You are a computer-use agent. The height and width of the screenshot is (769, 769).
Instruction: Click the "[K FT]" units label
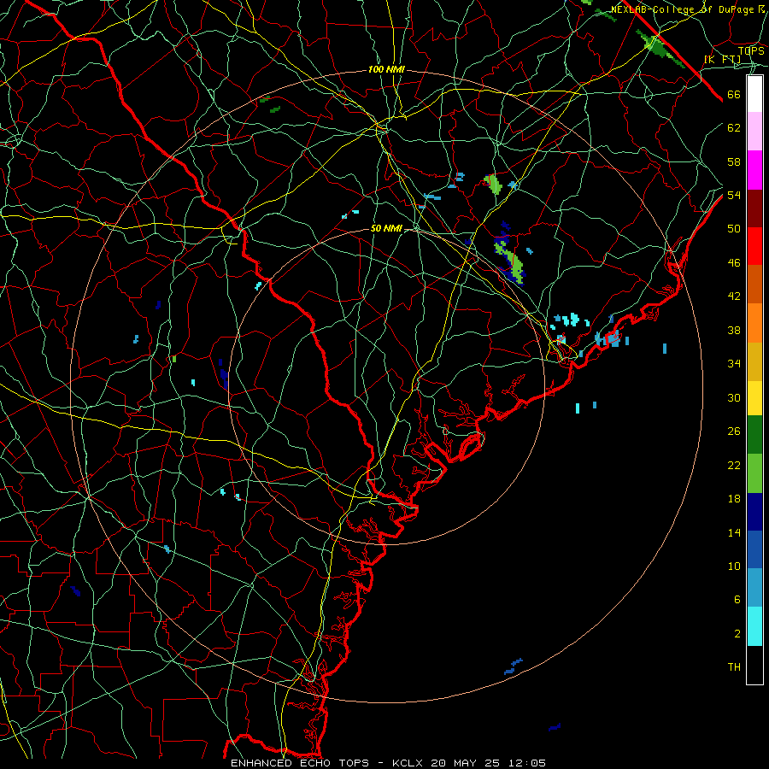pos(722,60)
